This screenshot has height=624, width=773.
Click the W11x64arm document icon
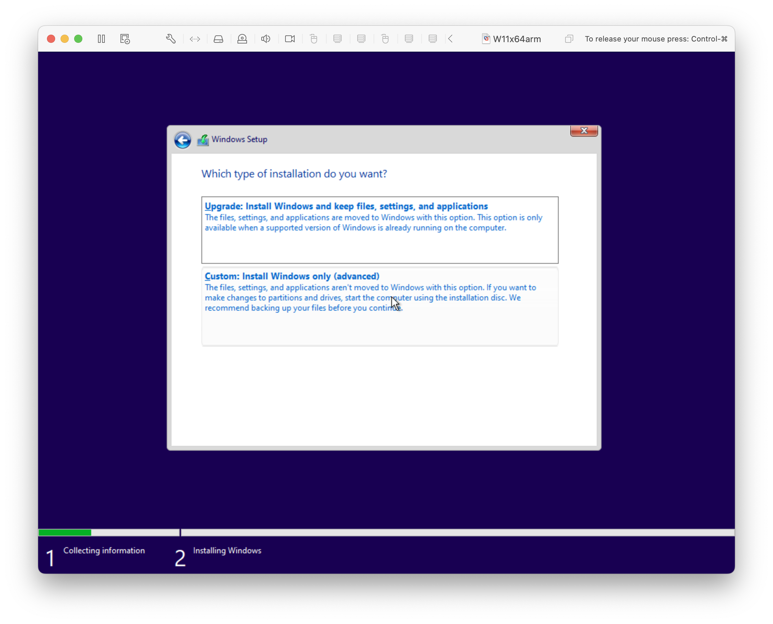pyautogui.click(x=486, y=38)
